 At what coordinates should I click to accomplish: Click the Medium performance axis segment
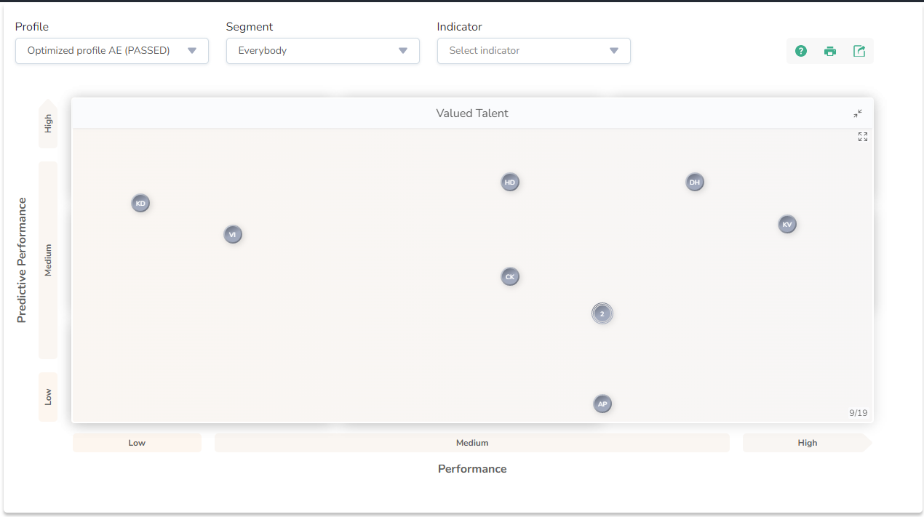coord(472,443)
